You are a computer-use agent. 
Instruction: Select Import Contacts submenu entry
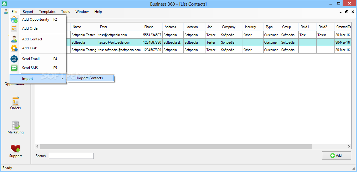(x=90, y=78)
